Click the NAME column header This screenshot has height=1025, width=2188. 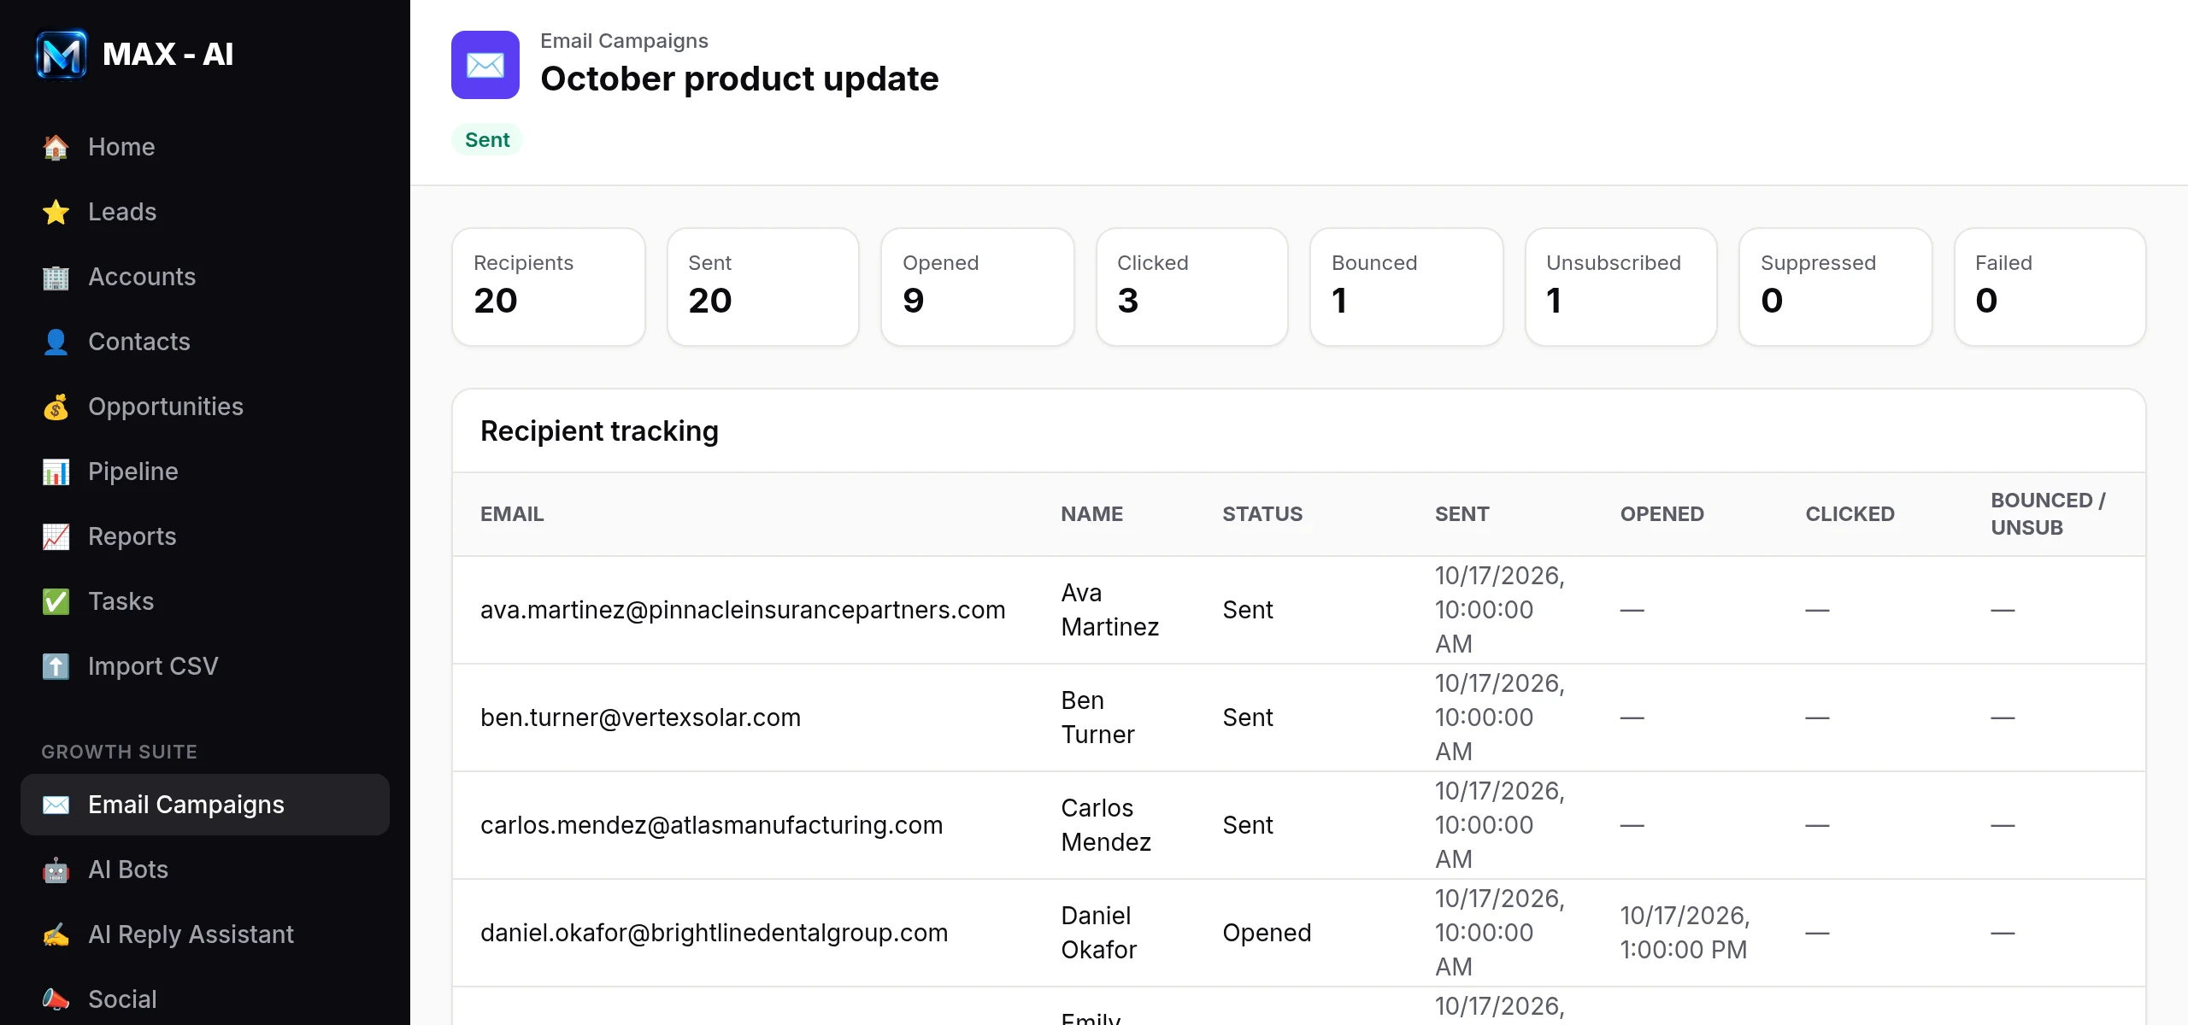pyautogui.click(x=1092, y=514)
